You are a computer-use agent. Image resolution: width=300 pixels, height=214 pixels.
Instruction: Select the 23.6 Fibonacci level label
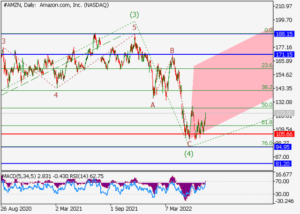point(267,66)
